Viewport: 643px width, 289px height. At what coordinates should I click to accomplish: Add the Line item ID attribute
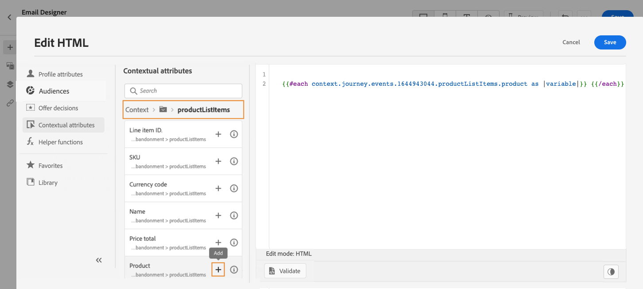coord(218,134)
